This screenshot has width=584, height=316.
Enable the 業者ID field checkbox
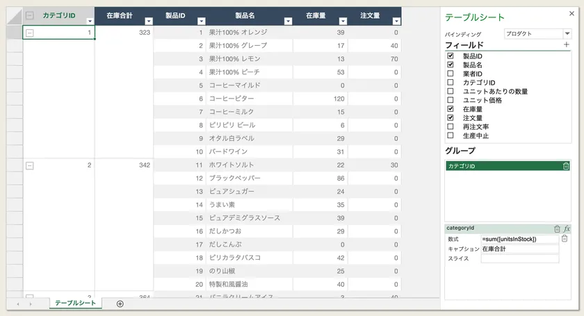[451, 74]
